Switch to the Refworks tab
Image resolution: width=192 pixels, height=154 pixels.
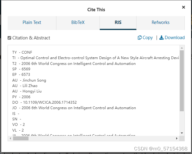pos(160,22)
